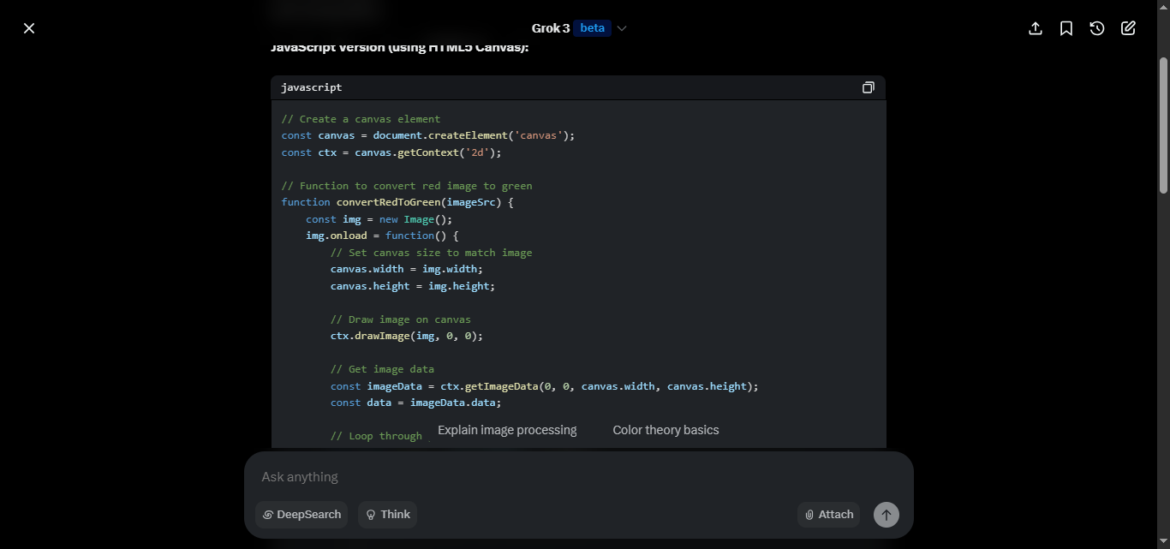
Task: Click the share icon in the top bar
Action: [1035, 28]
